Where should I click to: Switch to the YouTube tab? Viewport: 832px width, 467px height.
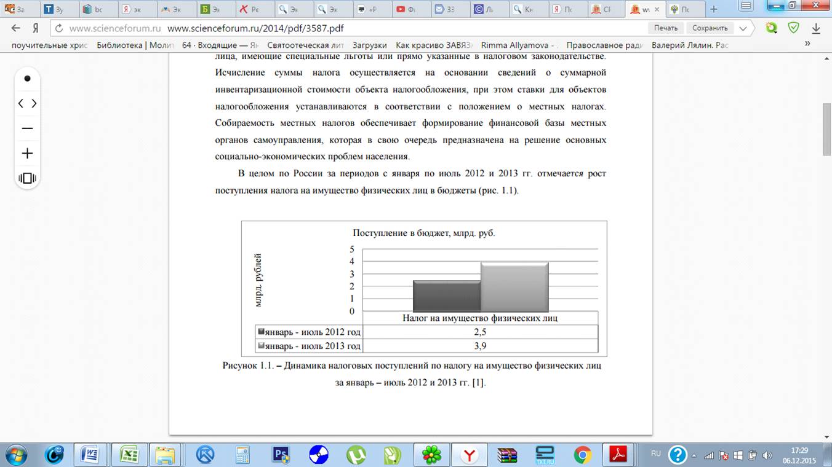410,9
